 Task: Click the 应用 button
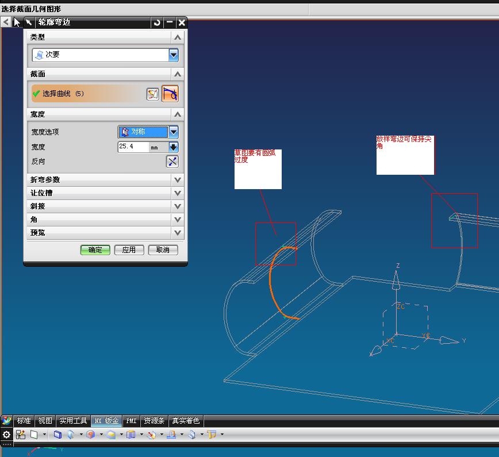point(129,250)
